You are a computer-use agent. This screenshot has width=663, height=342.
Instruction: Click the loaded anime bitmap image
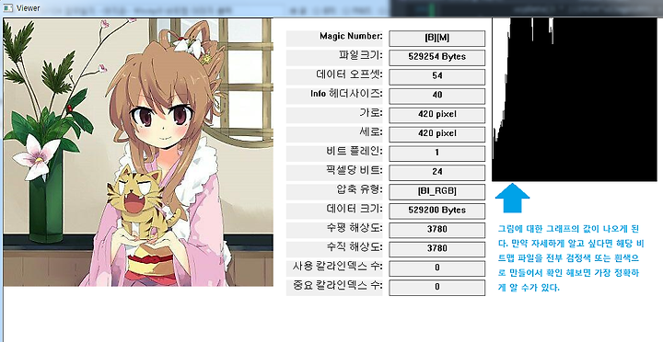click(138, 152)
